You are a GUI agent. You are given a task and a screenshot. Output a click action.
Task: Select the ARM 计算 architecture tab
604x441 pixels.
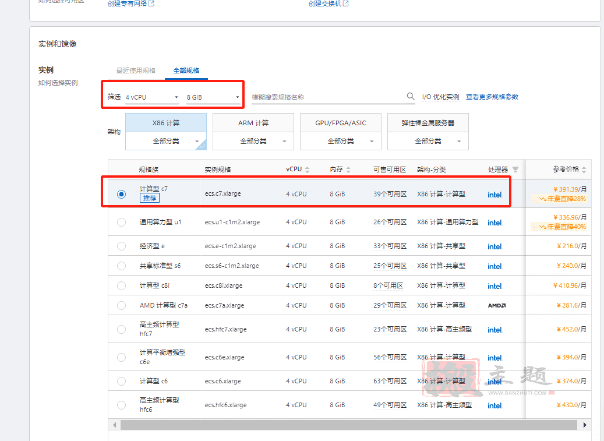tap(253, 123)
